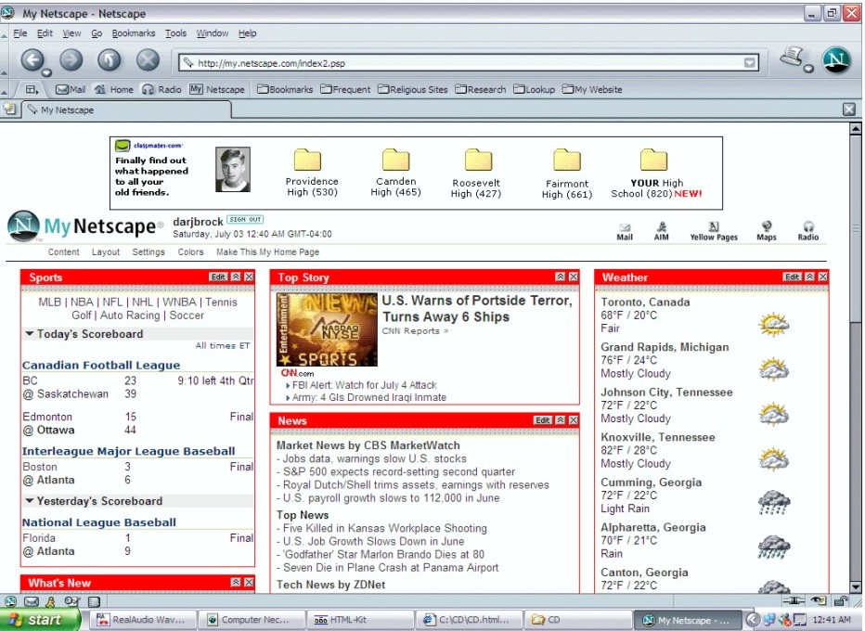Viewport: 865px width, 631px height.
Task: Open the U.S. Warns of Portside Terror headline
Action: point(477,308)
